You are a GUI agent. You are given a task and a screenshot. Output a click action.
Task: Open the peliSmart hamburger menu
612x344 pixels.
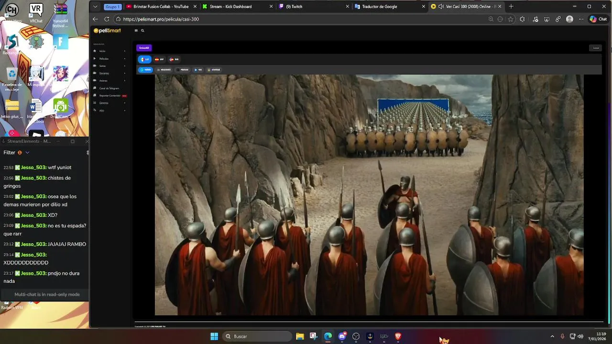[x=136, y=31]
